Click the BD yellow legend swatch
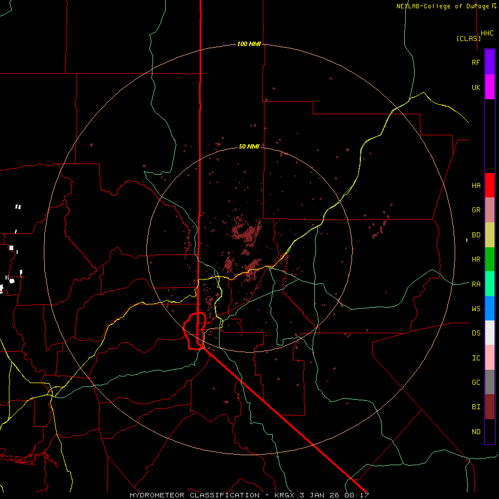Image resolution: width=499 pixels, height=499 pixels. pyautogui.click(x=490, y=235)
